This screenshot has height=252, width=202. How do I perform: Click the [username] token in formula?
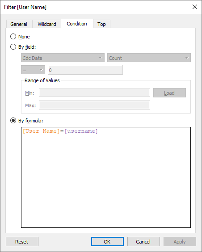coord(81,131)
